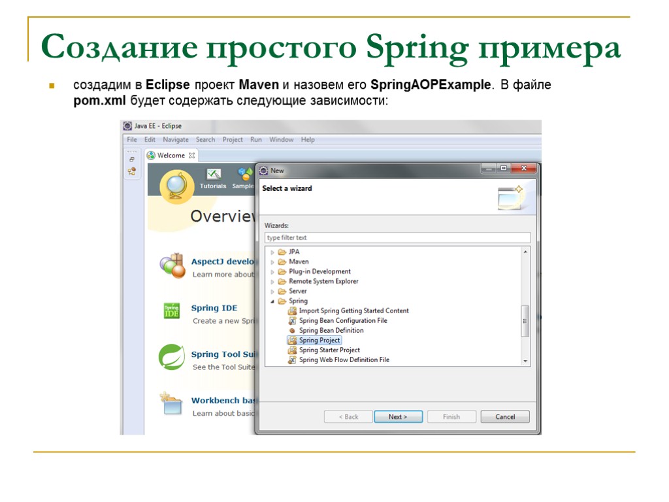
Task: Open the Tutorials icon on Welcome page
Action: (213, 179)
